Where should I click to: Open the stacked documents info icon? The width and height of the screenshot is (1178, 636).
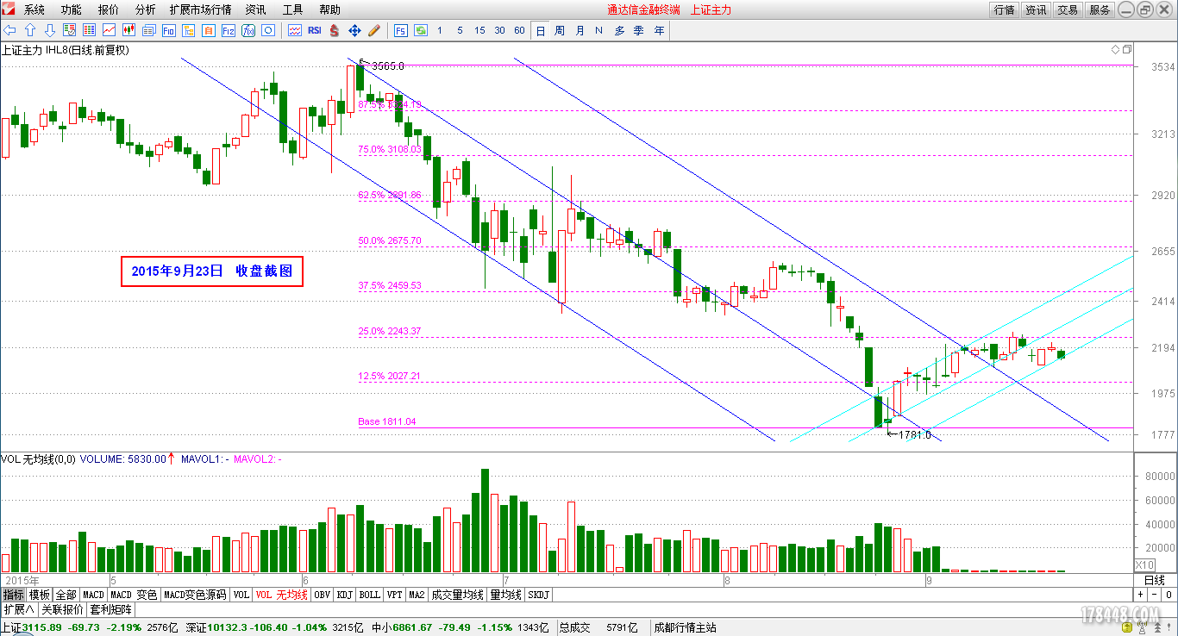(148, 30)
